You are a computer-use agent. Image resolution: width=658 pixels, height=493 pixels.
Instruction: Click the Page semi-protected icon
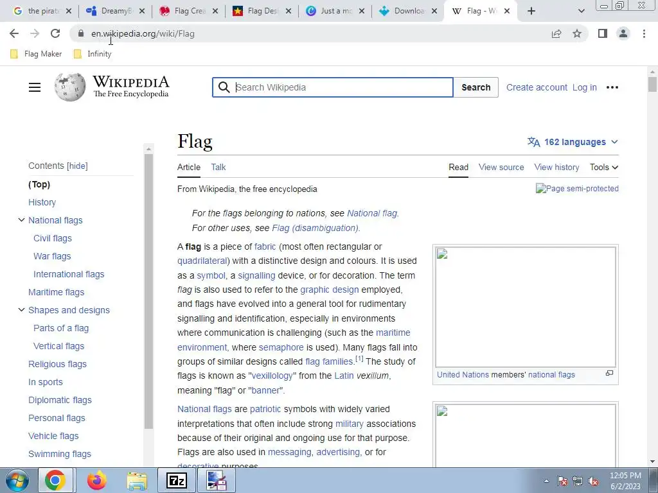[577, 189]
